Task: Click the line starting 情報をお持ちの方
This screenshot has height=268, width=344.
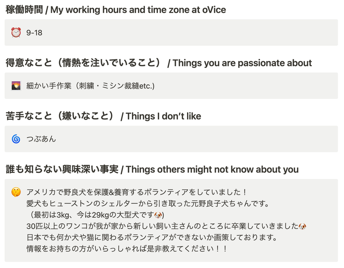Action: [126, 249]
